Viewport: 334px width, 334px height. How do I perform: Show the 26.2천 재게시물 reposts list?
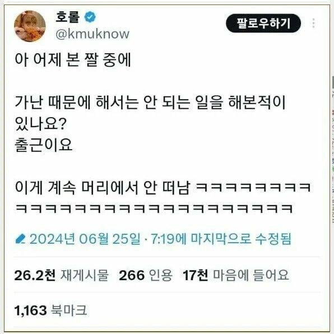click(61, 275)
